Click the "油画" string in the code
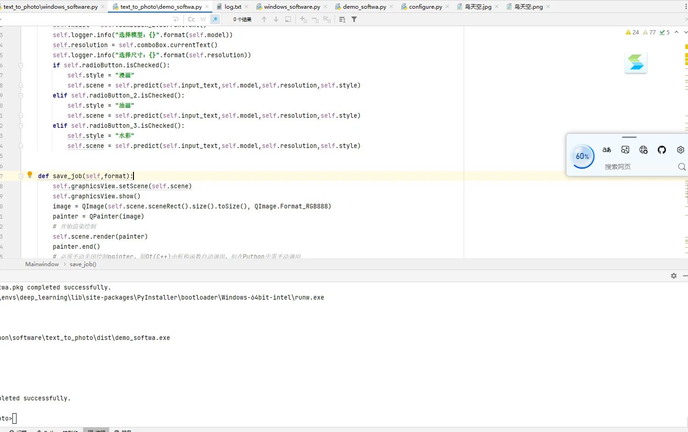Image resolution: width=688 pixels, height=432 pixels. coord(125,105)
